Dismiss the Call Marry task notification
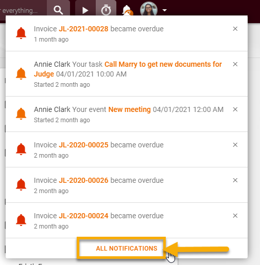Image resolution: width=260 pixels, height=265 pixels. coord(235,64)
